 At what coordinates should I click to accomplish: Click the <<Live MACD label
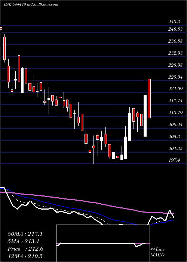pos(157,252)
